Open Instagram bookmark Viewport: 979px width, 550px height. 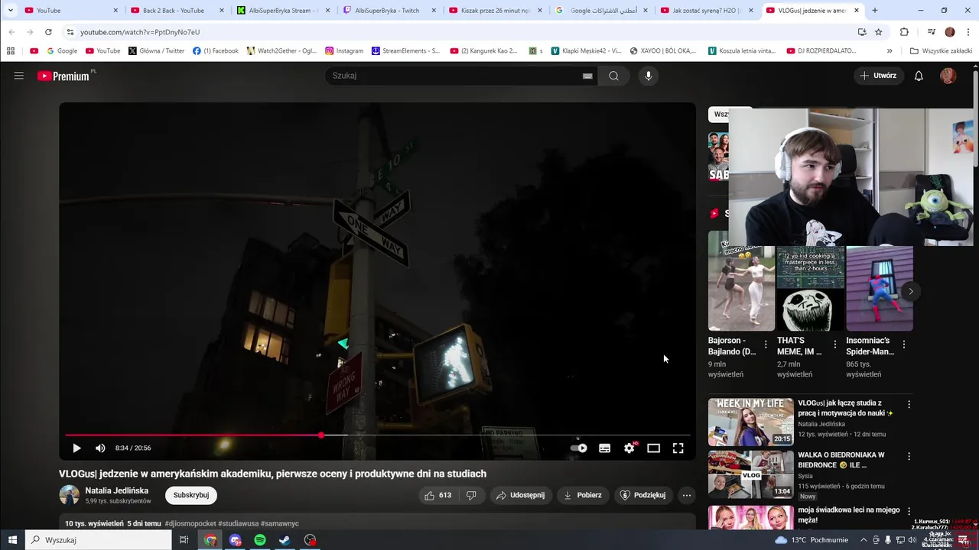(x=344, y=51)
